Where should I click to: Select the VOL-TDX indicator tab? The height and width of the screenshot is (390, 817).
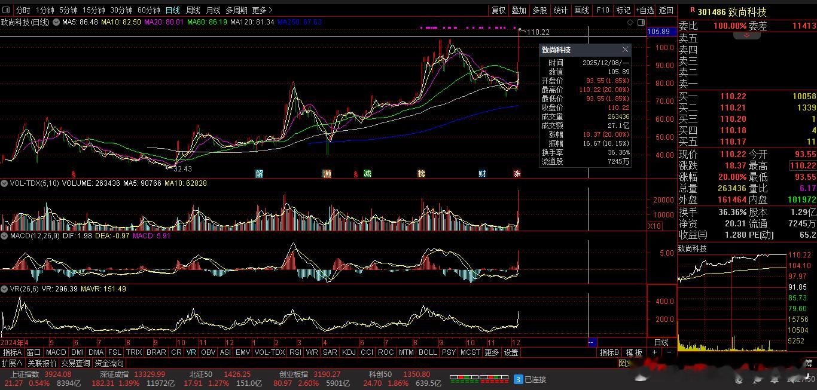(270, 352)
